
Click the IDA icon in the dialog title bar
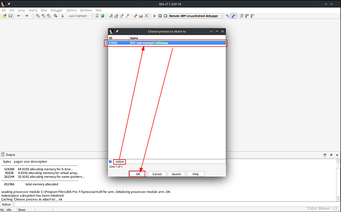click(111, 32)
